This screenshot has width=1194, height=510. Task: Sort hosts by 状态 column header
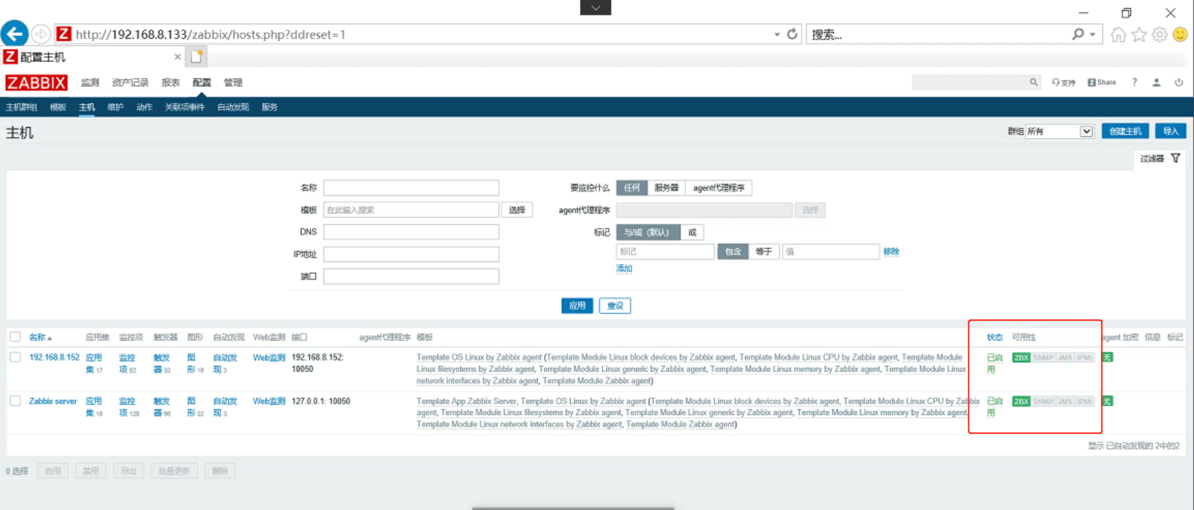[x=995, y=337]
